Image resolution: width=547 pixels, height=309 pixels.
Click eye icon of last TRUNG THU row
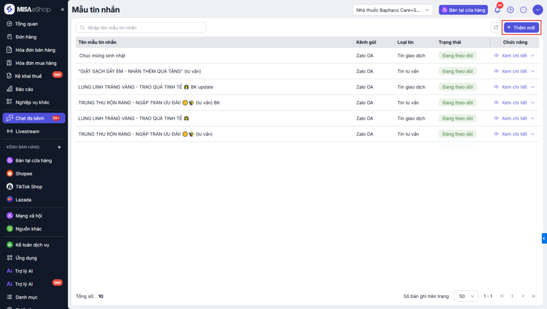(x=496, y=134)
